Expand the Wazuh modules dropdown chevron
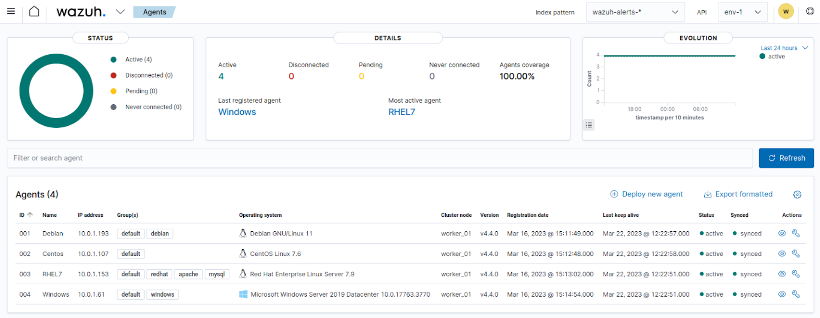The height and width of the screenshot is (318, 820). coord(120,12)
